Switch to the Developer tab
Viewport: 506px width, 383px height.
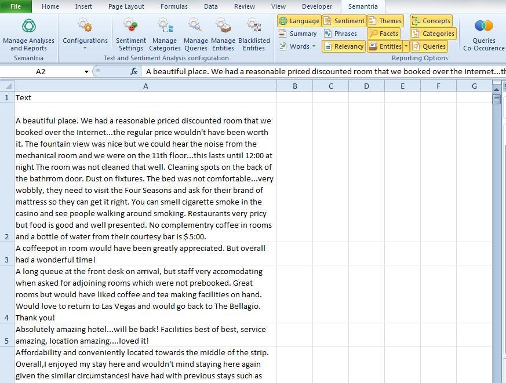point(316,6)
